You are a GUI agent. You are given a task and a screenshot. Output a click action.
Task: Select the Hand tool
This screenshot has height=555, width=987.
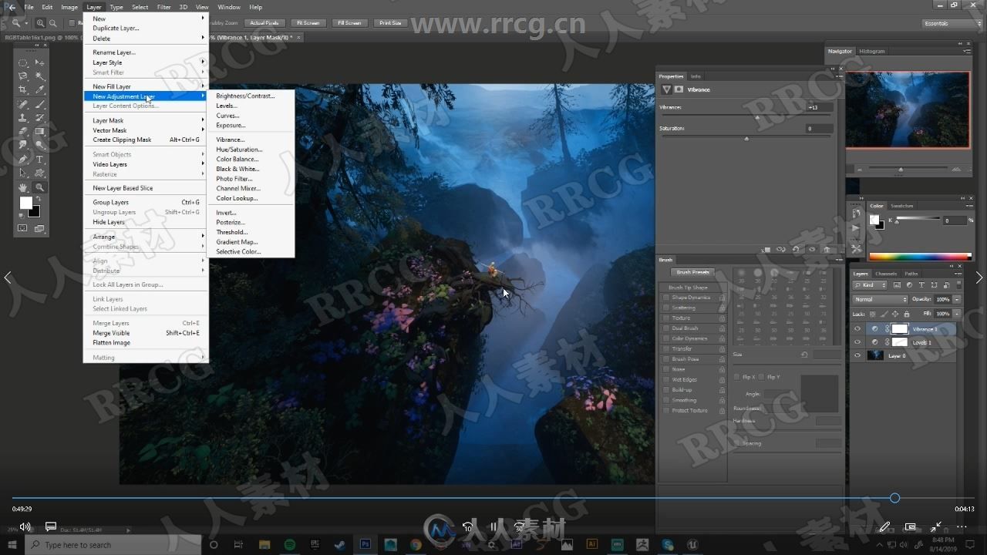click(x=23, y=187)
